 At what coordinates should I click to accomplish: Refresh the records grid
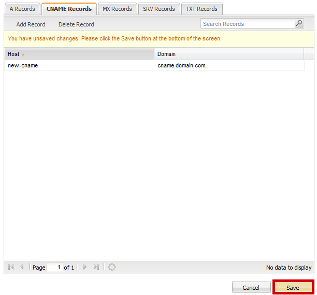[112, 268]
